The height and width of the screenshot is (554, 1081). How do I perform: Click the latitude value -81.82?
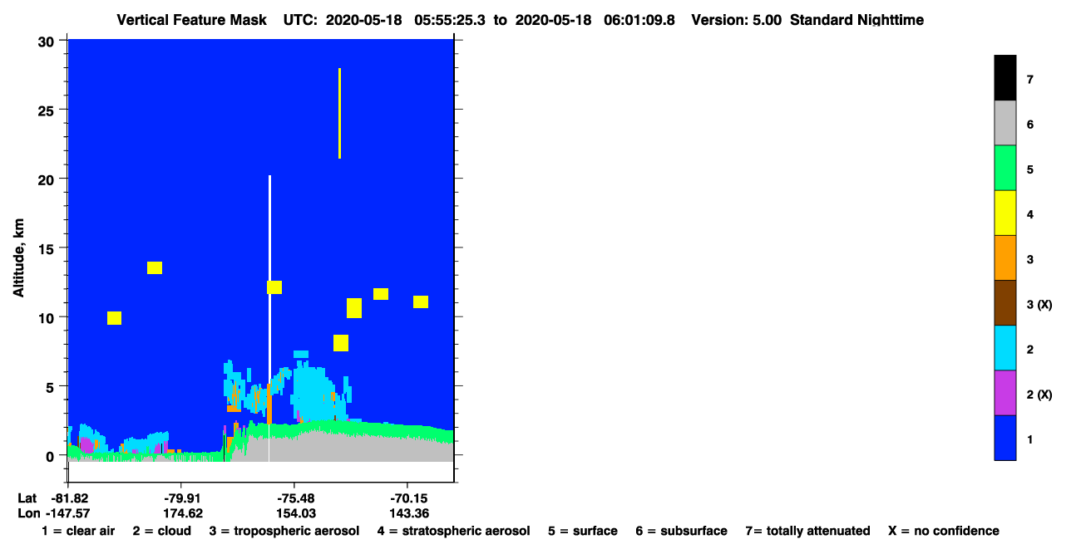69,498
